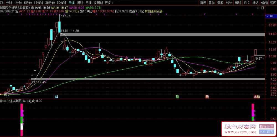
Task: Activate the 画线 drawing tools
Action: click(238, 3)
